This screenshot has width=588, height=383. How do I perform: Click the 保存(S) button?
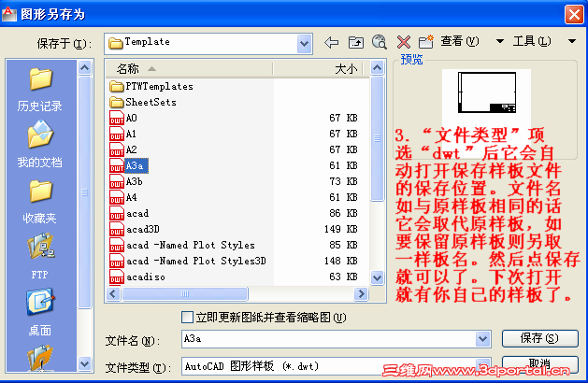(540, 338)
